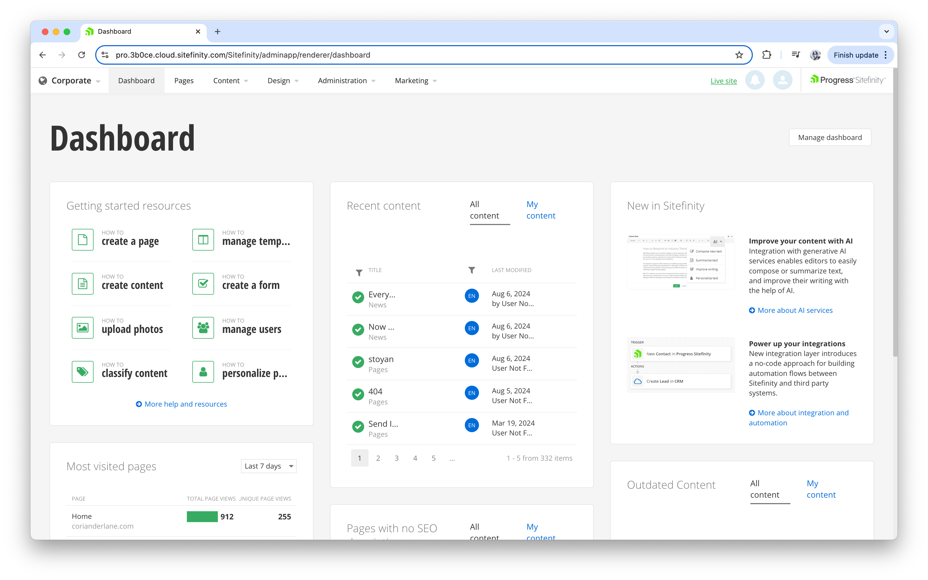Toggle to My content tab in Recent content

pyautogui.click(x=540, y=210)
